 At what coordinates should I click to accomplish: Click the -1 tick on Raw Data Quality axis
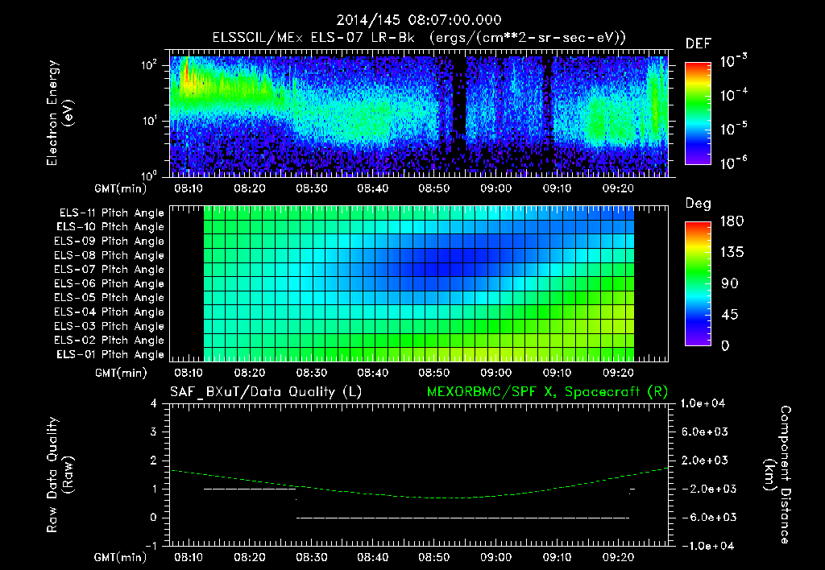[x=151, y=546]
